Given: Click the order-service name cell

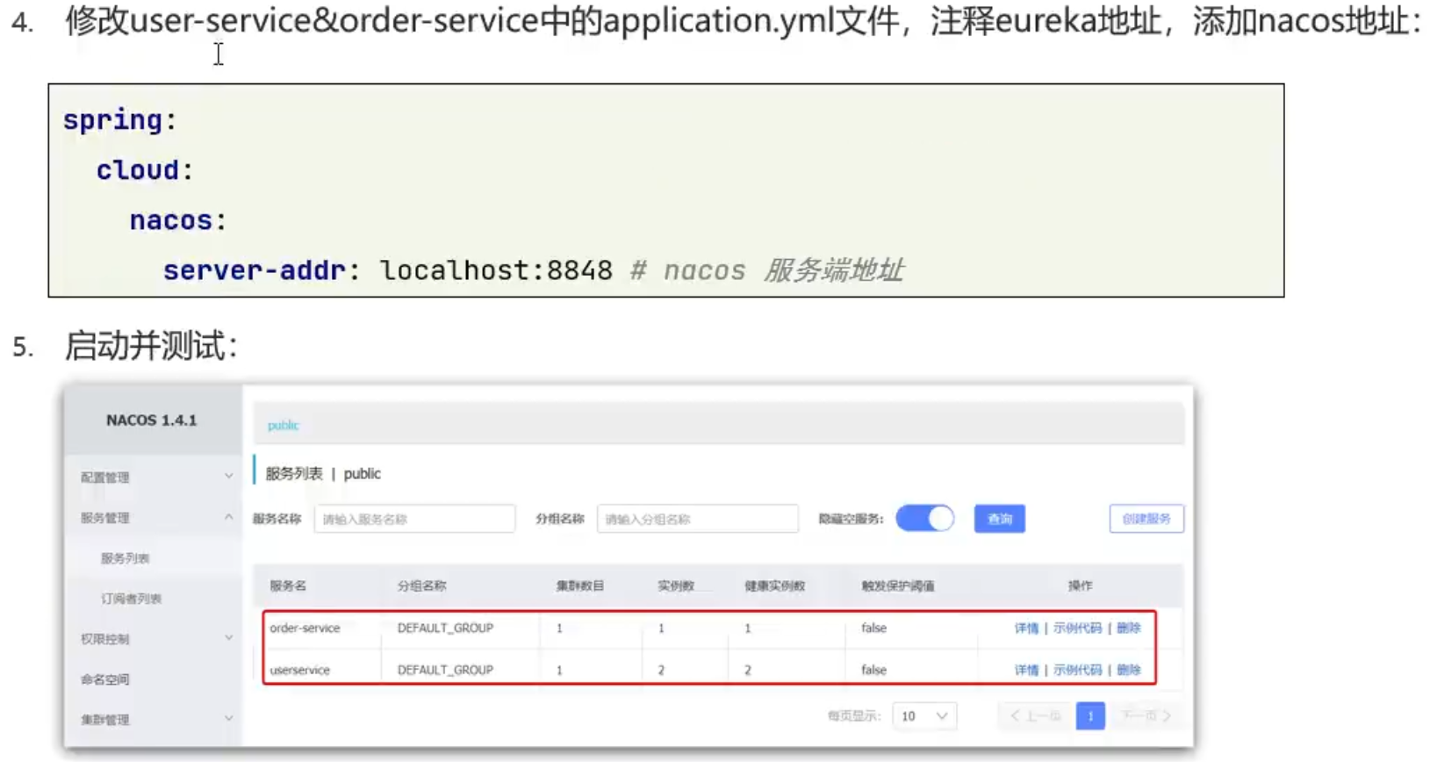Looking at the screenshot, I should pos(305,629).
